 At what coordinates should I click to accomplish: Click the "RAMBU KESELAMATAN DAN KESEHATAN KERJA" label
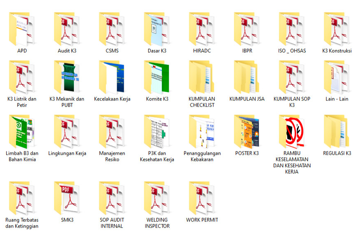[292, 163]
